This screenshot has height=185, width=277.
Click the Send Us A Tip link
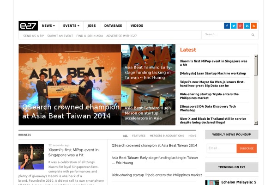pos(34,36)
